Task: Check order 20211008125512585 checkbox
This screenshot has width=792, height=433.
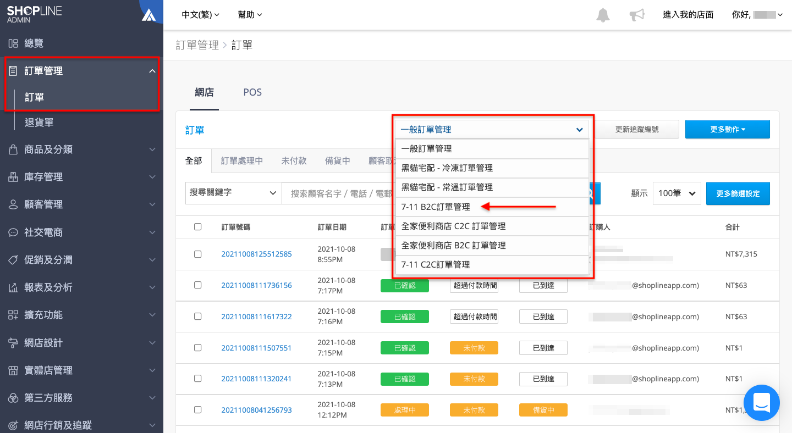Action: [198, 254]
